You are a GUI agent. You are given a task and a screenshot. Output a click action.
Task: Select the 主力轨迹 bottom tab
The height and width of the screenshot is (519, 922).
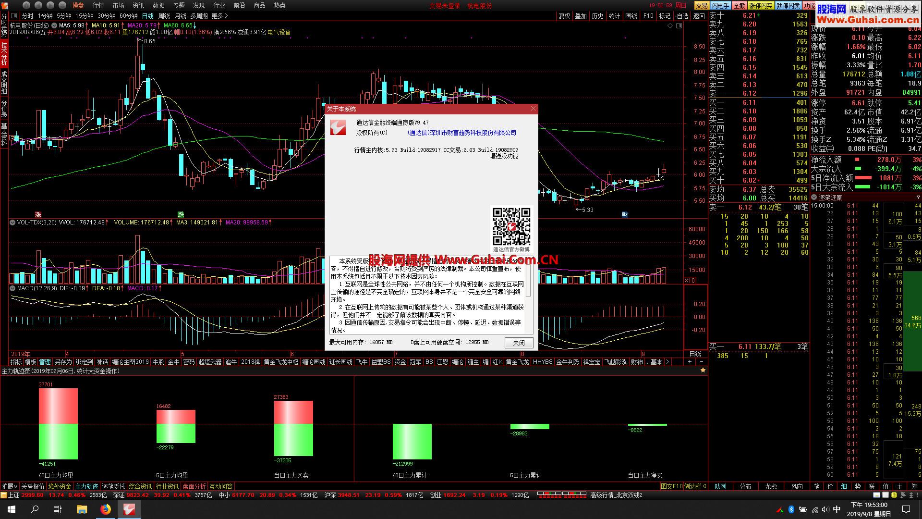click(x=86, y=486)
